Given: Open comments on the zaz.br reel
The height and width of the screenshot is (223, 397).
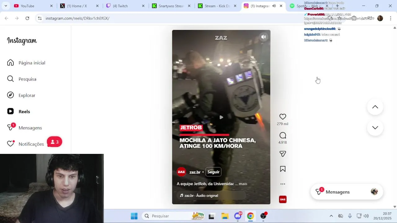Looking at the screenshot, I should pyautogui.click(x=283, y=135).
